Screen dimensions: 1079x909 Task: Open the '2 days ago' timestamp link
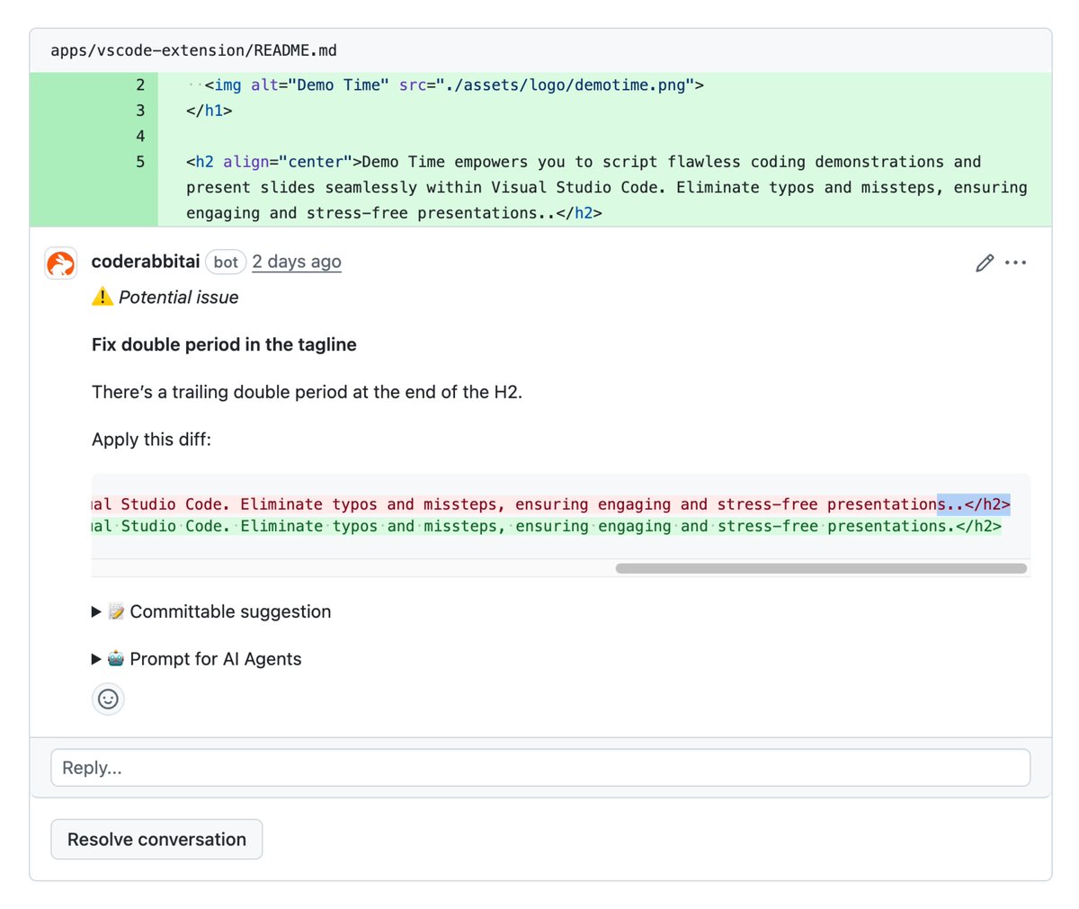[x=297, y=262]
